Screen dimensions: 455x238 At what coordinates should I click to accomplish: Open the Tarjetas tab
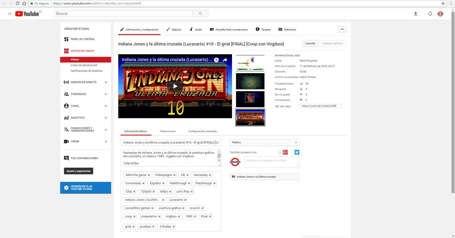point(263,30)
